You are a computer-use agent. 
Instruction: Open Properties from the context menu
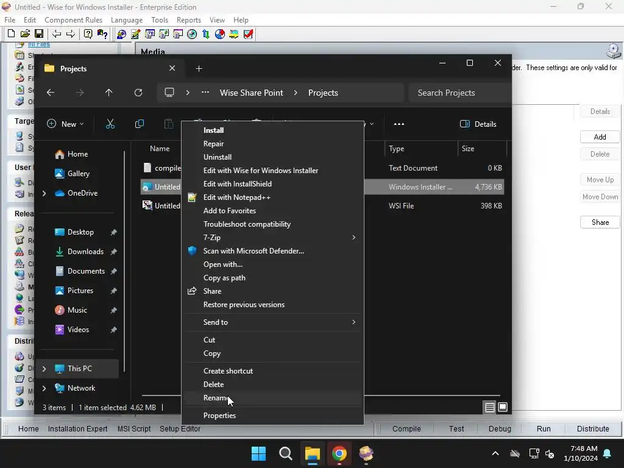273,416
